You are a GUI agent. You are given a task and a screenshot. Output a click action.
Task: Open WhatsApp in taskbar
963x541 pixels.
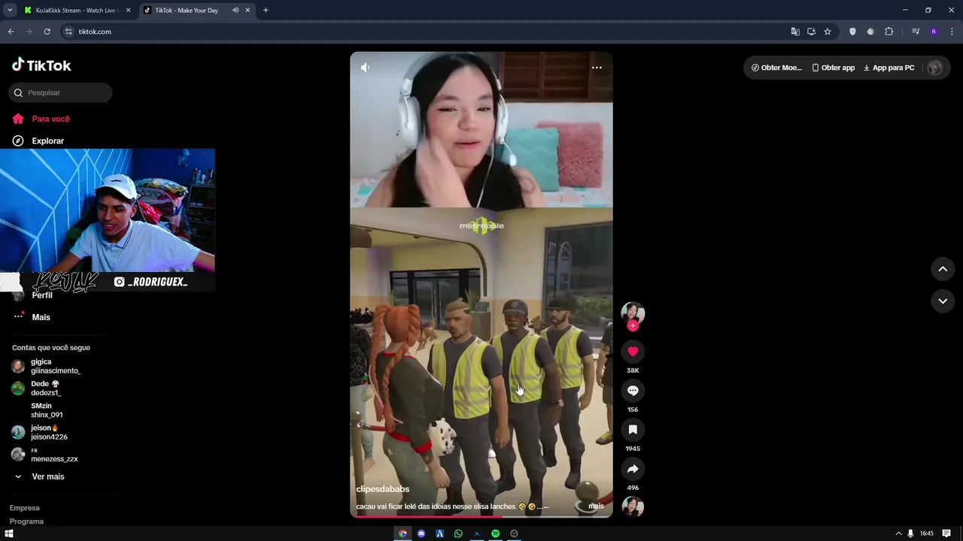(458, 533)
